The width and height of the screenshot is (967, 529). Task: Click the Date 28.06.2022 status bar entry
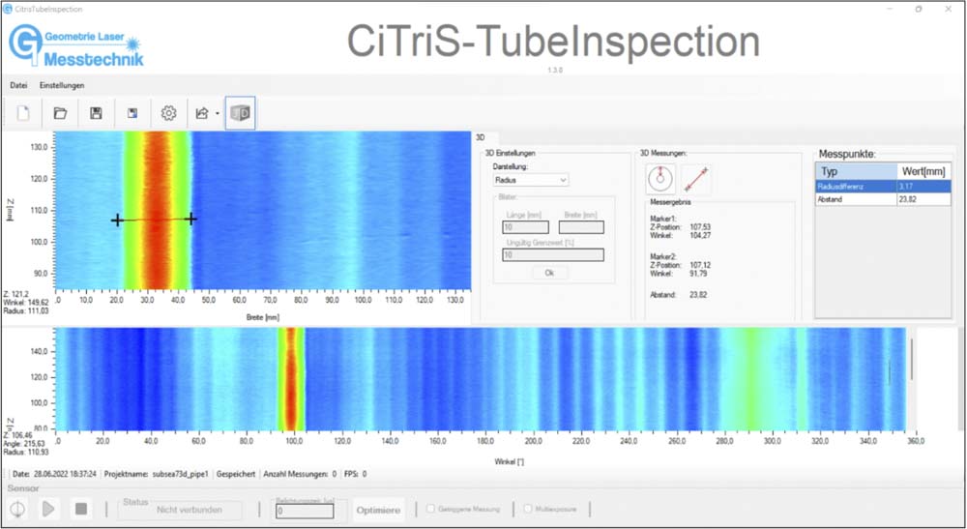tap(54, 474)
